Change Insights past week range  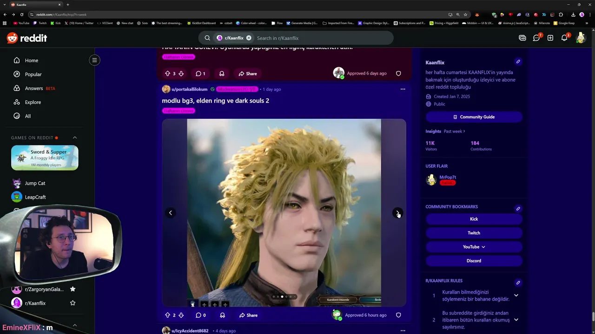454,131
